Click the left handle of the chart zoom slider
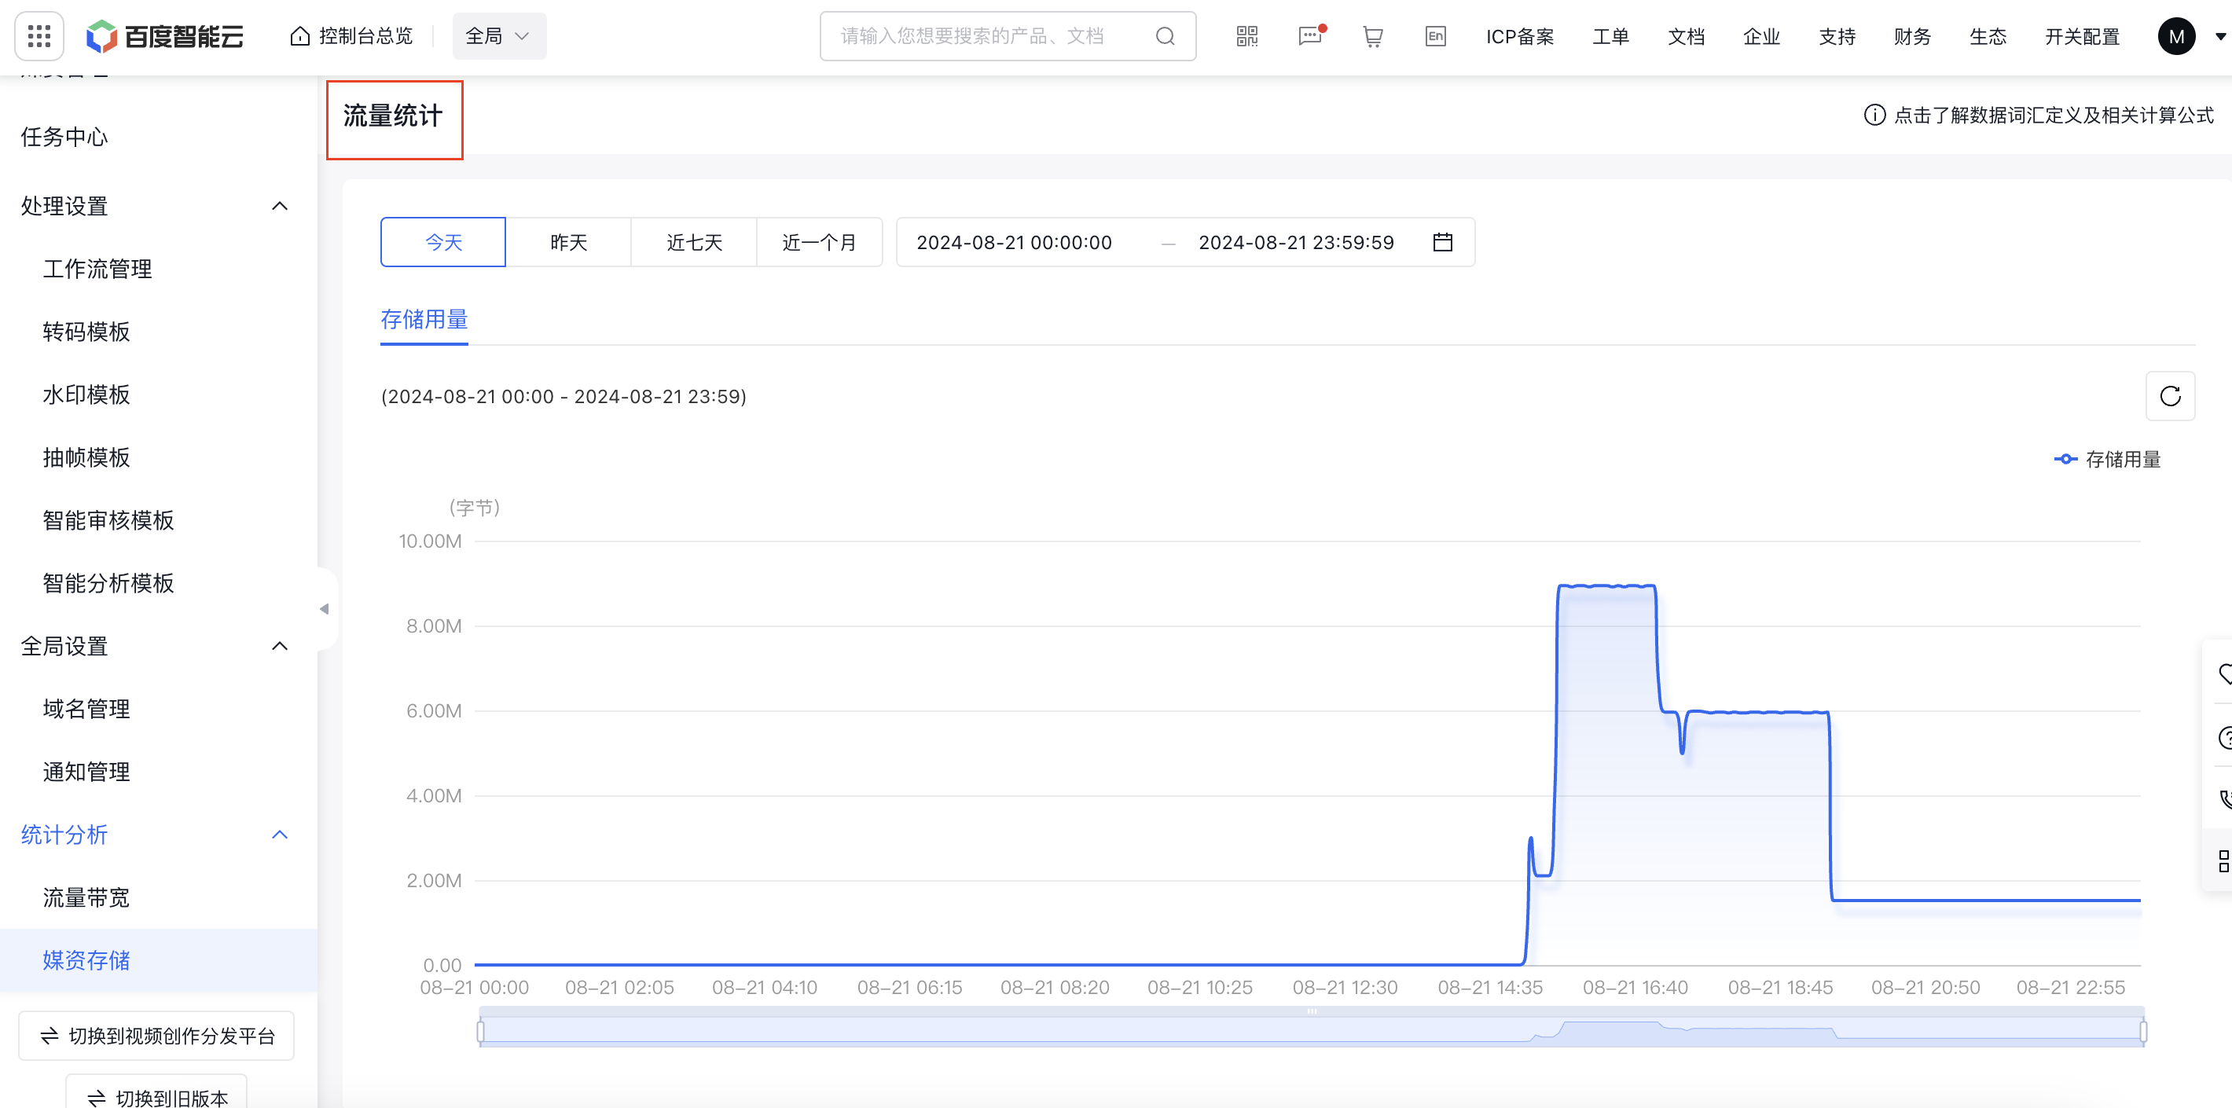Viewport: 2232px width, 1108px height. [481, 1031]
